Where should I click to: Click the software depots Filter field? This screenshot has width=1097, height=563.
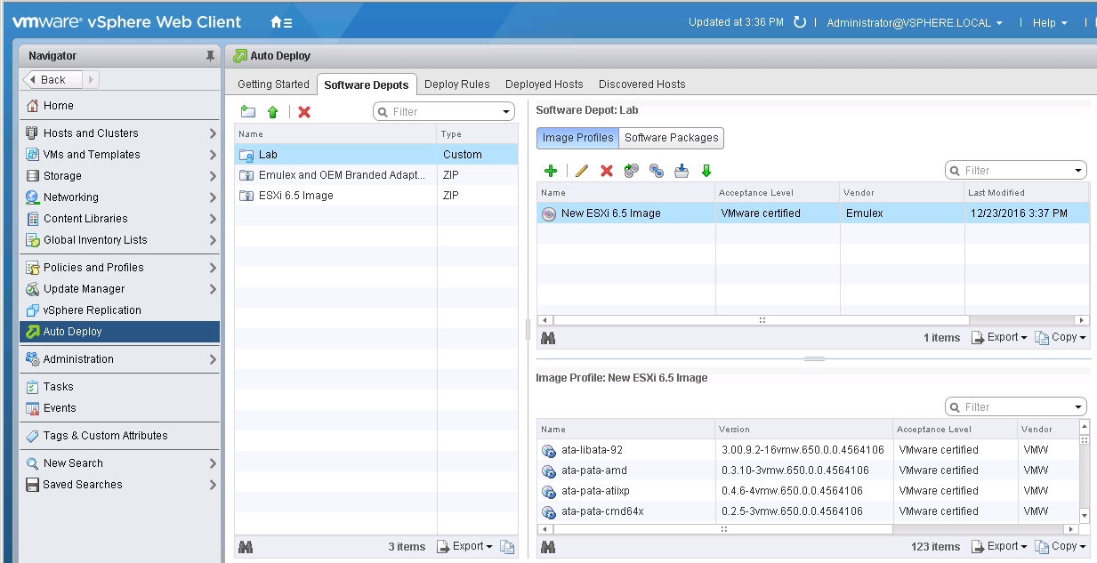click(444, 112)
